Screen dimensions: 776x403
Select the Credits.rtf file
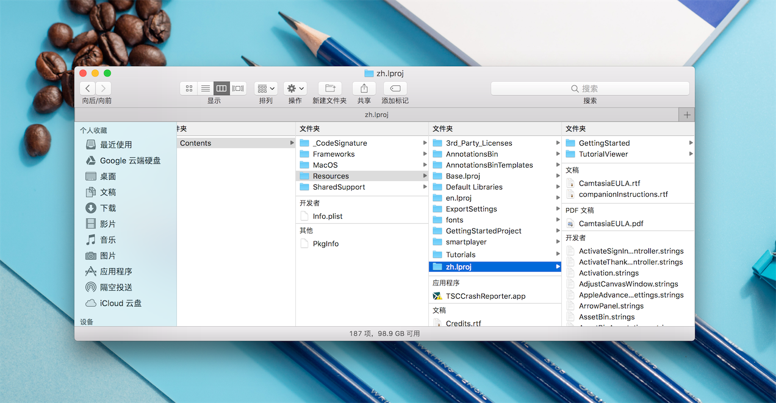495,323
